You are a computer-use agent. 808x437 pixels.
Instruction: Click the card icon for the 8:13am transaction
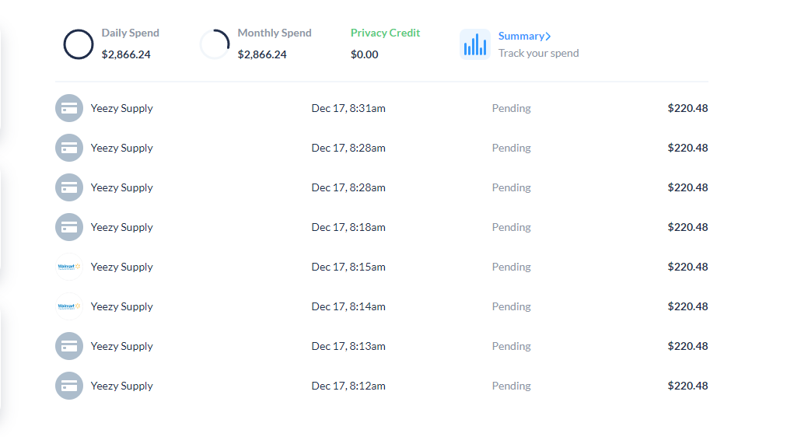(x=69, y=346)
